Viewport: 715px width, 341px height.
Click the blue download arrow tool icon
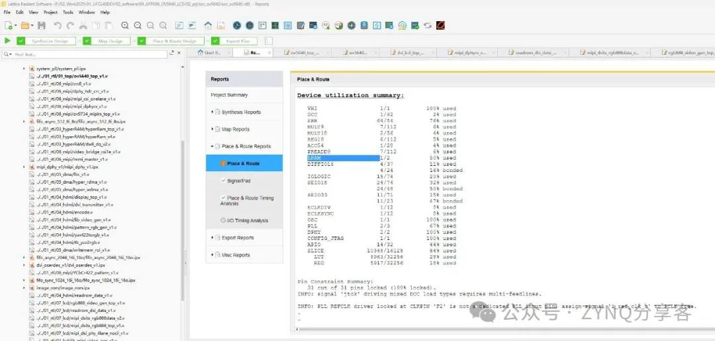point(364,26)
